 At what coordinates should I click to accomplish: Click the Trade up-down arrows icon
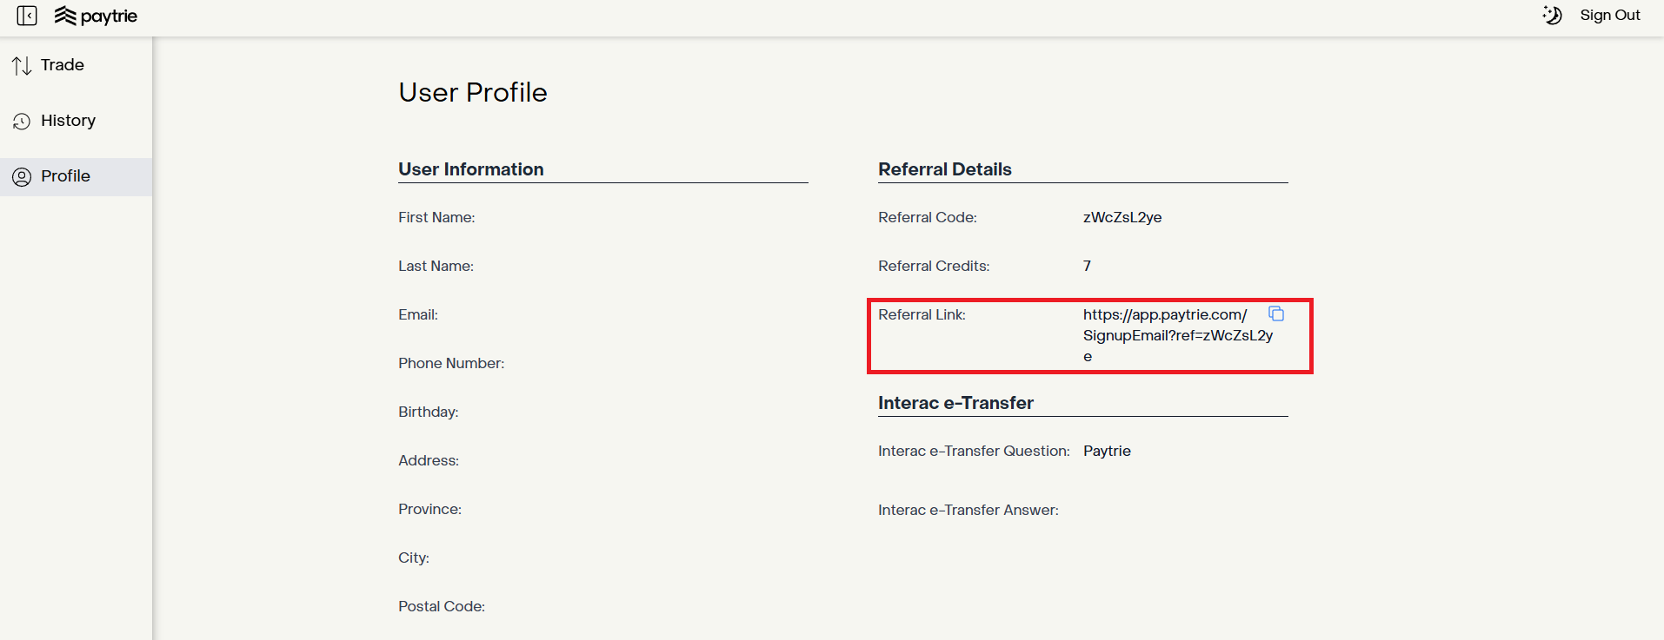(x=22, y=65)
